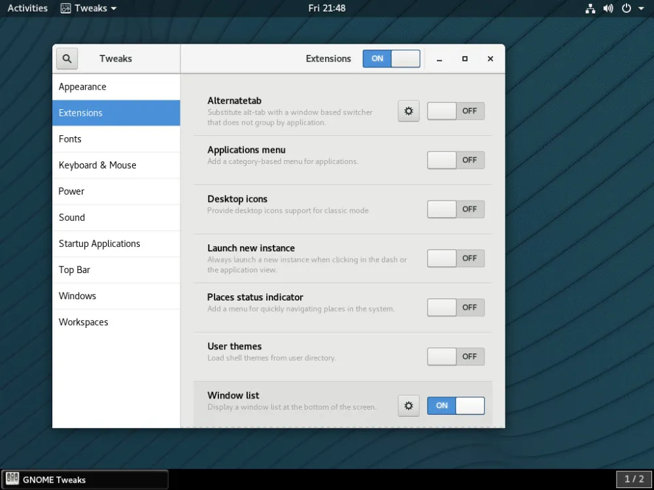Image resolution: width=654 pixels, height=490 pixels.
Task: Expand the system status menu arrow
Action: (642, 8)
